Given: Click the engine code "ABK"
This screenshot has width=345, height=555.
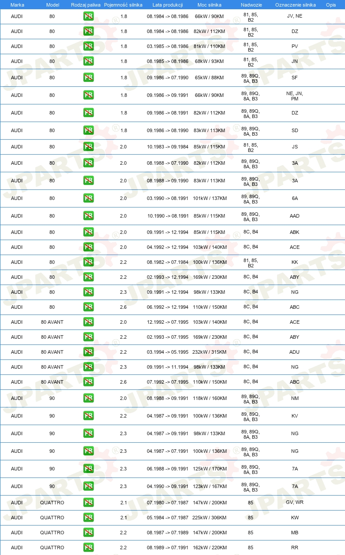Looking at the screenshot, I should (x=295, y=232).
